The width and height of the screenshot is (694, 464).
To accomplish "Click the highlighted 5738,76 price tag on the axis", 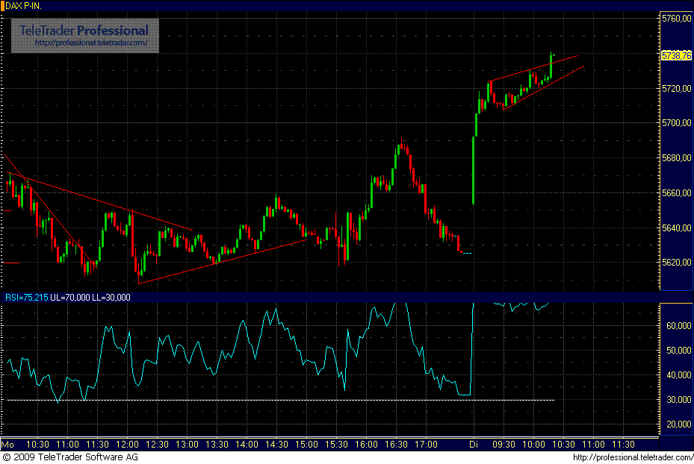I will 675,54.
